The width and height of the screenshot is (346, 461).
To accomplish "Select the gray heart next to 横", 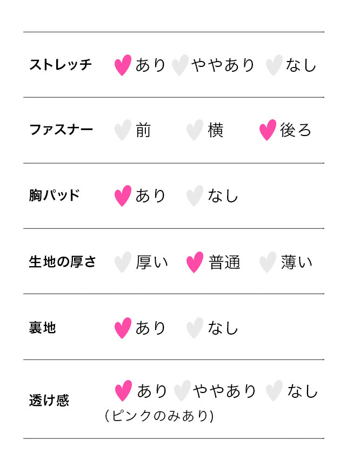I will 195,130.
